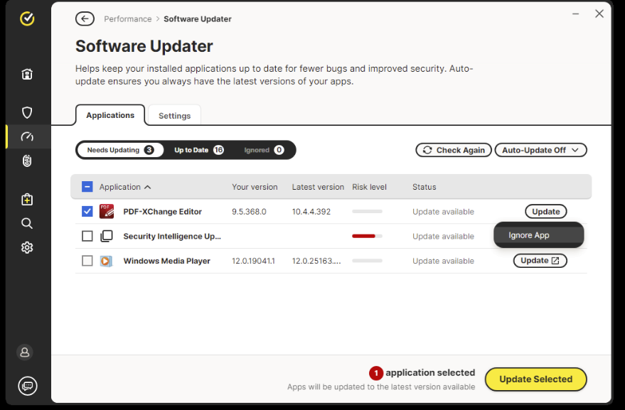This screenshot has width=625, height=410.
Task: Click the PDF-XChange Editor risk level bar
Action: (x=367, y=211)
